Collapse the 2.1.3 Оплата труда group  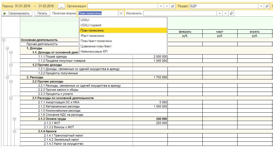point(15,119)
